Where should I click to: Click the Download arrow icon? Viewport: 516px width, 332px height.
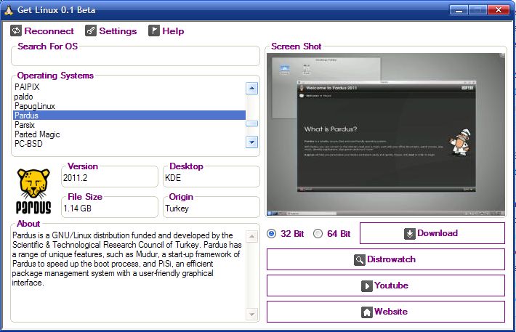tap(410, 234)
